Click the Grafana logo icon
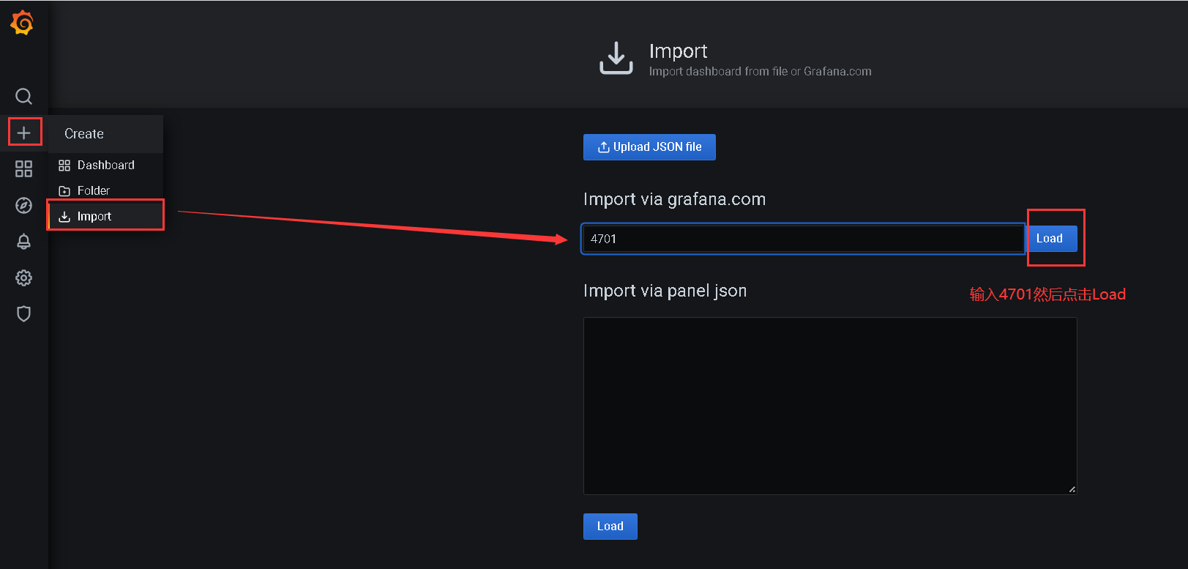 (x=23, y=23)
